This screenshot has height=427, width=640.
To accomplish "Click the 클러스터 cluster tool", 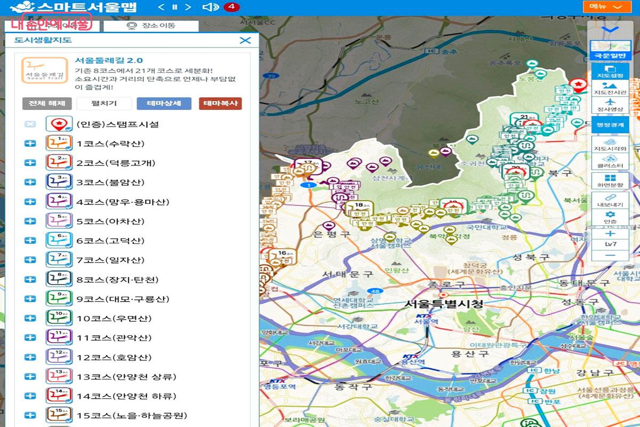I will 611,161.
